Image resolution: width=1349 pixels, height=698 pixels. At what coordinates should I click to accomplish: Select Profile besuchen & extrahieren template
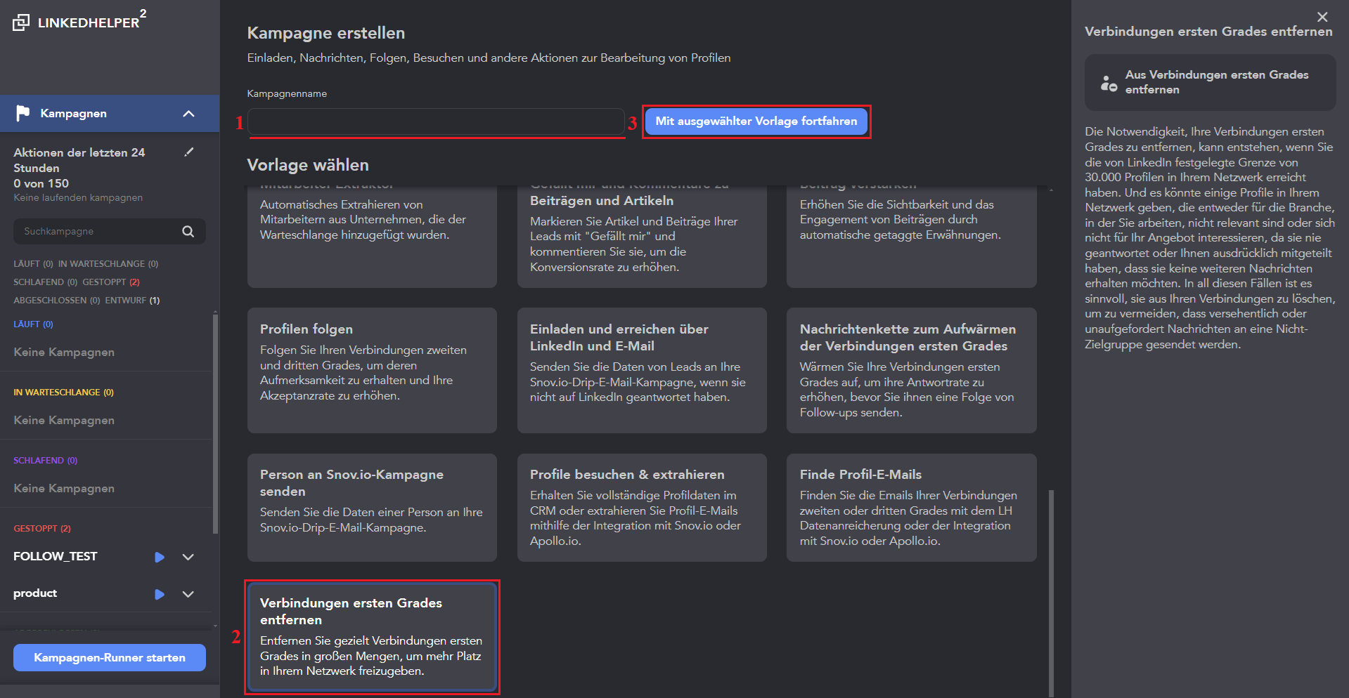(x=641, y=507)
